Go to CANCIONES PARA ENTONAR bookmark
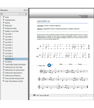Screen dimensions: 94x108 [15, 65]
